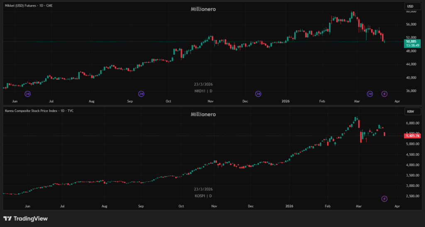
Task: Click the lightning bolt icon on KOSPI chart
Action: pos(385,199)
